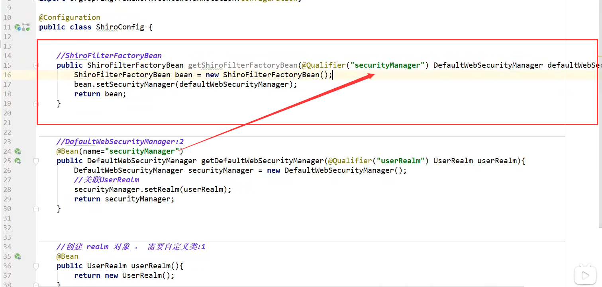Click securityManager.setRealm(userRealm) on line 28
This screenshot has height=287, width=602.
click(153, 189)
